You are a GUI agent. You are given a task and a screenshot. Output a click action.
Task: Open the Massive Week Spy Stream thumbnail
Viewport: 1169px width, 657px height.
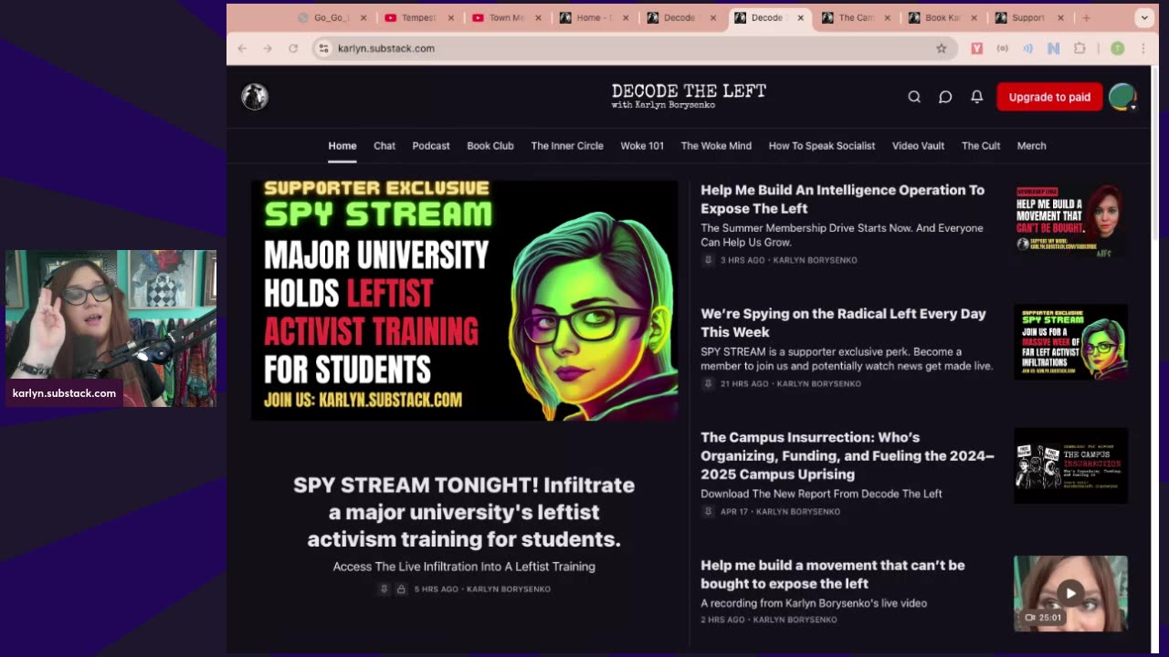(x=1070, y=342)
